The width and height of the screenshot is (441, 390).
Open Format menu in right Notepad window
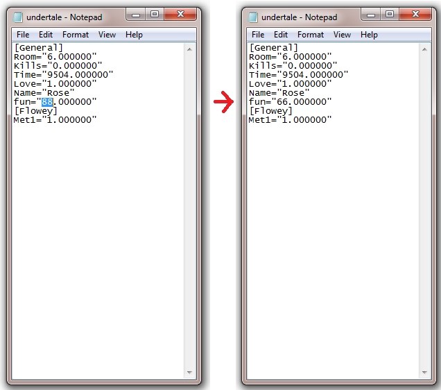coord(311,35)
